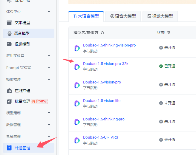
Task: Expand the Prompt 实验室 section
Action: pyautogui.click(x=49, y=68)
